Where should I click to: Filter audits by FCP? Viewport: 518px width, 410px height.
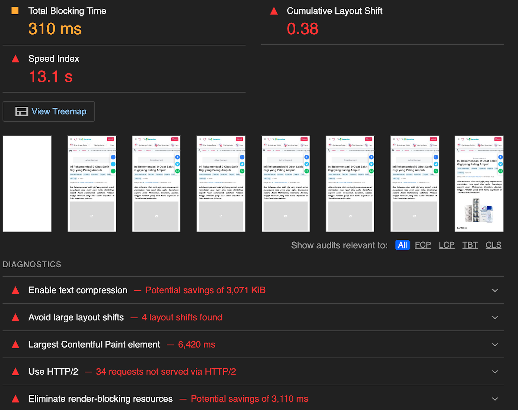click(423, 245)
